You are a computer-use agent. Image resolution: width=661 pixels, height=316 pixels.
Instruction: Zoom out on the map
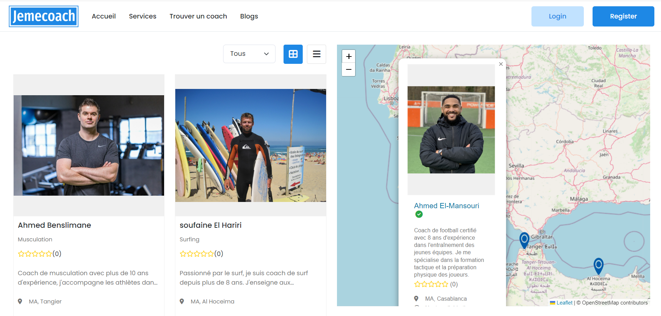point(348,69)
